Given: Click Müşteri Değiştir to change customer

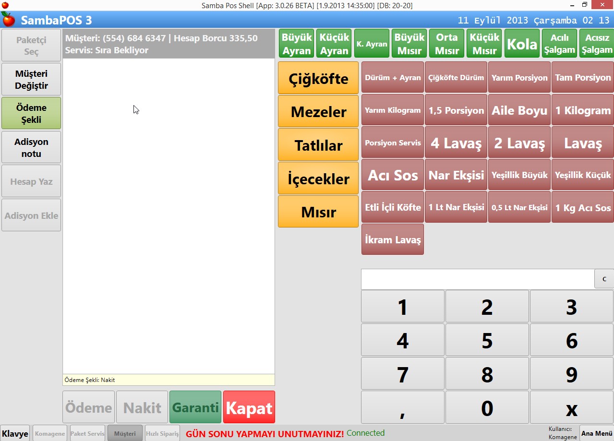Looking at the screenshot, I should pyautogui.click(x=31, y=80).
